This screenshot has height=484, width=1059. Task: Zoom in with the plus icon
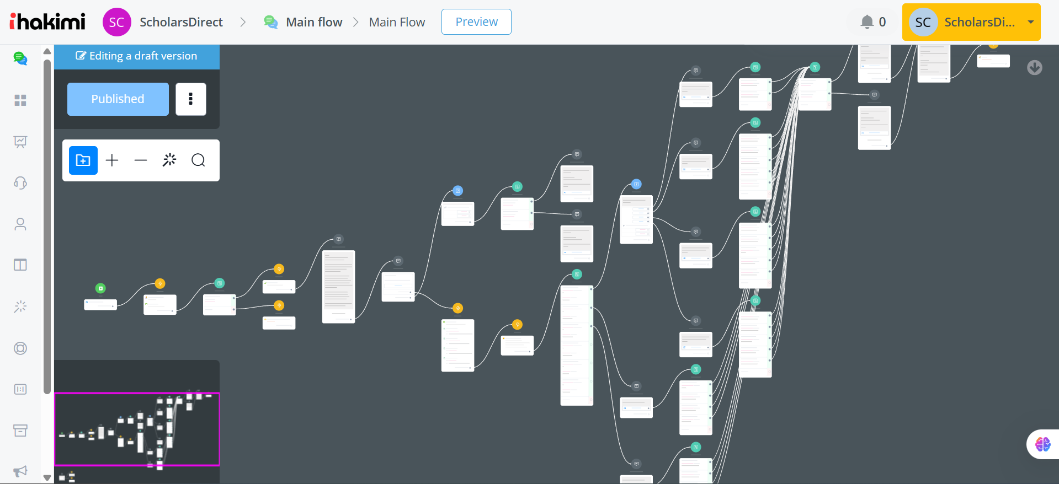coord(112,160)
